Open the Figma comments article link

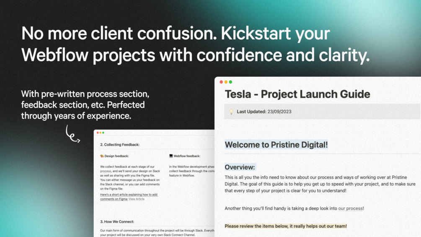pos(129,197)
